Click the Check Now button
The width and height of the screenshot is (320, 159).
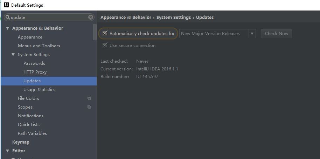[x=276, y=34]
